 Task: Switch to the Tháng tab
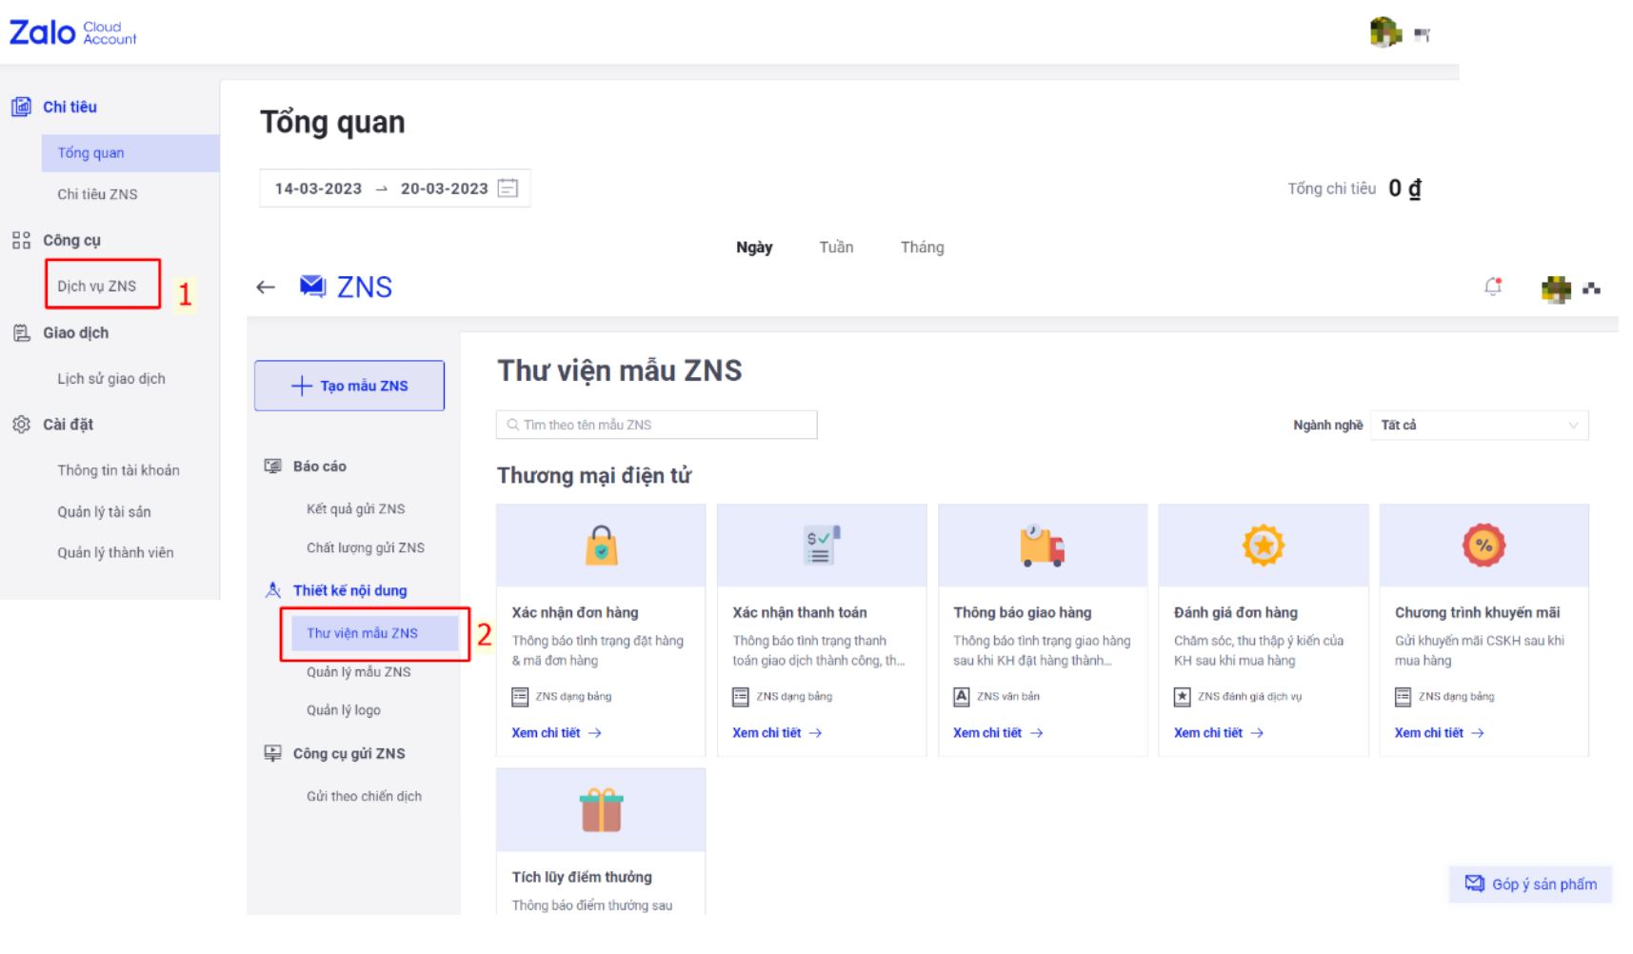pyautogui.click(x=922, y=248)
